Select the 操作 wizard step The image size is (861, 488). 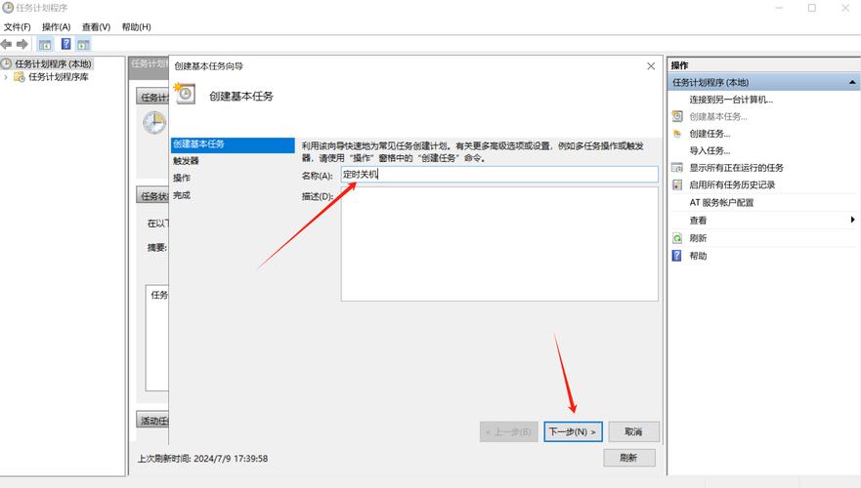click(182, 178)
